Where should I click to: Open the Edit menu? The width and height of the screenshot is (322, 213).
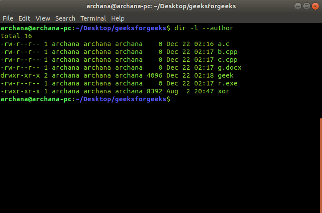[24, 18]
